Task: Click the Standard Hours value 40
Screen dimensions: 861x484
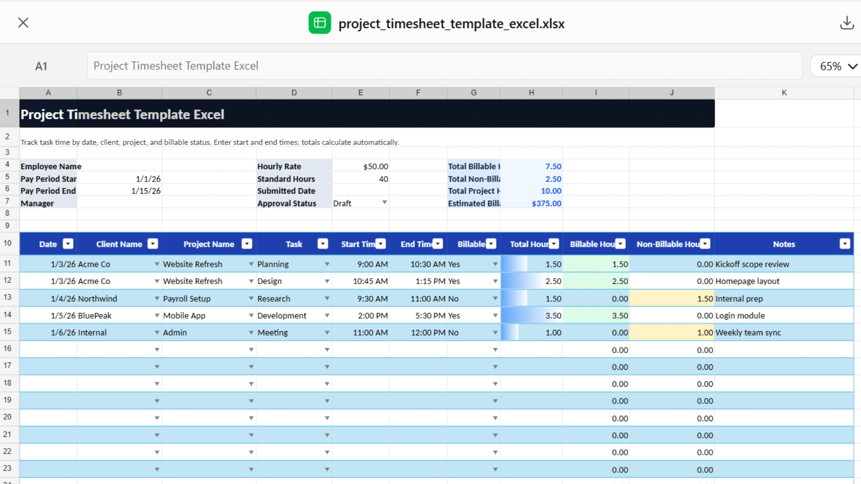Action: (x=361, y=179)
